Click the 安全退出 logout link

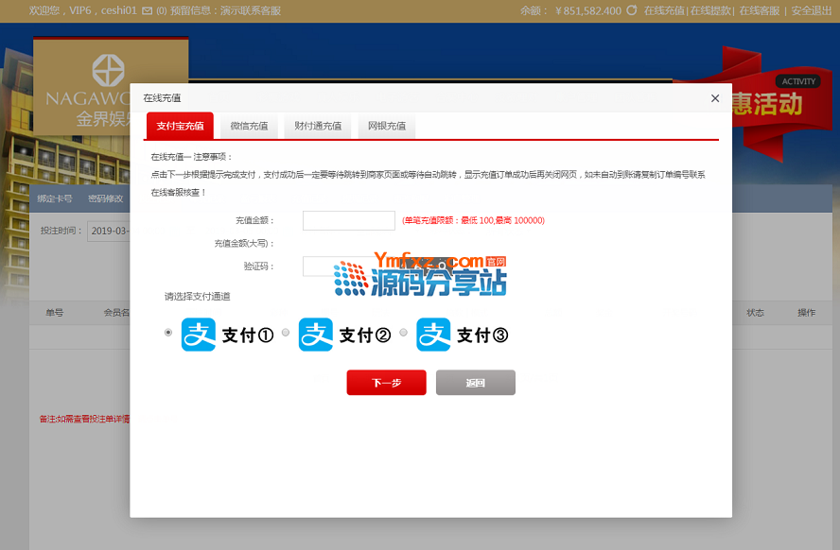point(812,11)
